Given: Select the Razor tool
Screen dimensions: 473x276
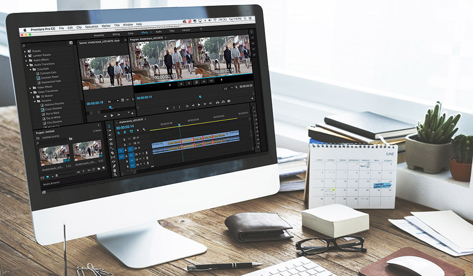Looking at the screenshot, I should point(112,153).
